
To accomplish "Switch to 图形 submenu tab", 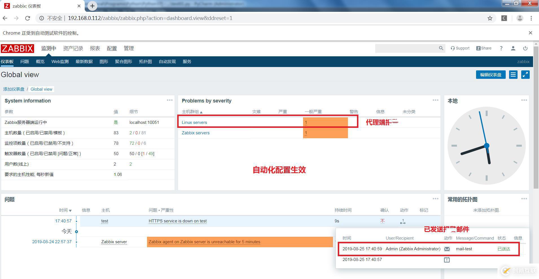I will (104, 62).
